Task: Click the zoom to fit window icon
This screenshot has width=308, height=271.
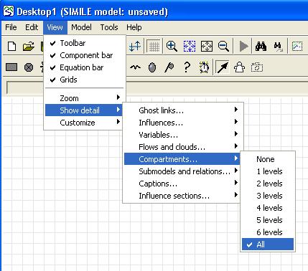Action: [207, 46]
